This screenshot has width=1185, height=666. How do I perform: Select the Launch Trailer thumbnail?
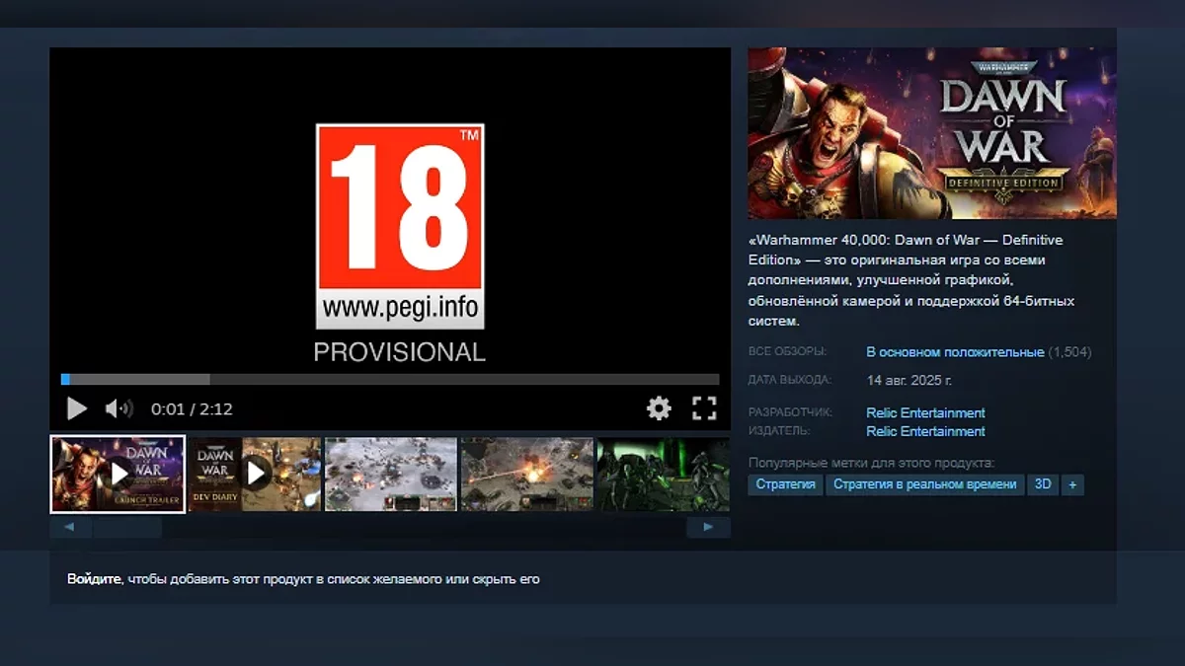(x=118, y=475)
